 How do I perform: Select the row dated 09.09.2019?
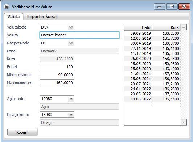point(152,33)
